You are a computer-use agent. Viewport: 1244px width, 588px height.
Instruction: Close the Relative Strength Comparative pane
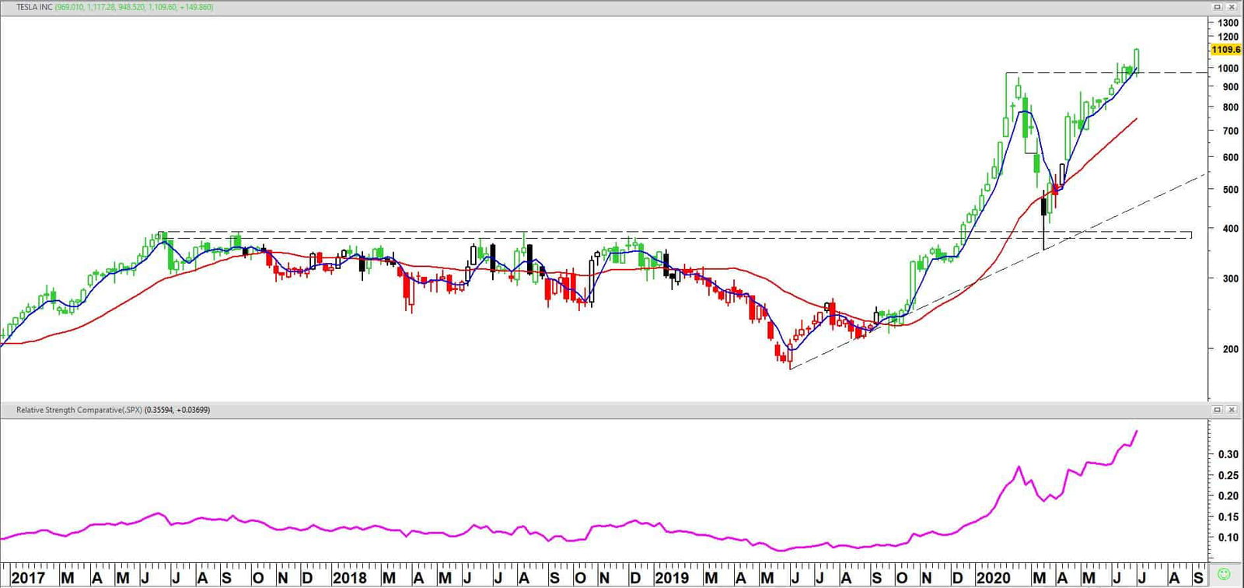coord(1232,410)
